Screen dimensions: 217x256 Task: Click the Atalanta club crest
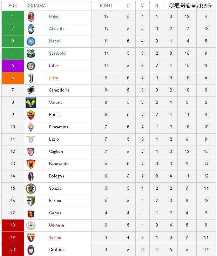pyautogui.click(x=31, y=29)
